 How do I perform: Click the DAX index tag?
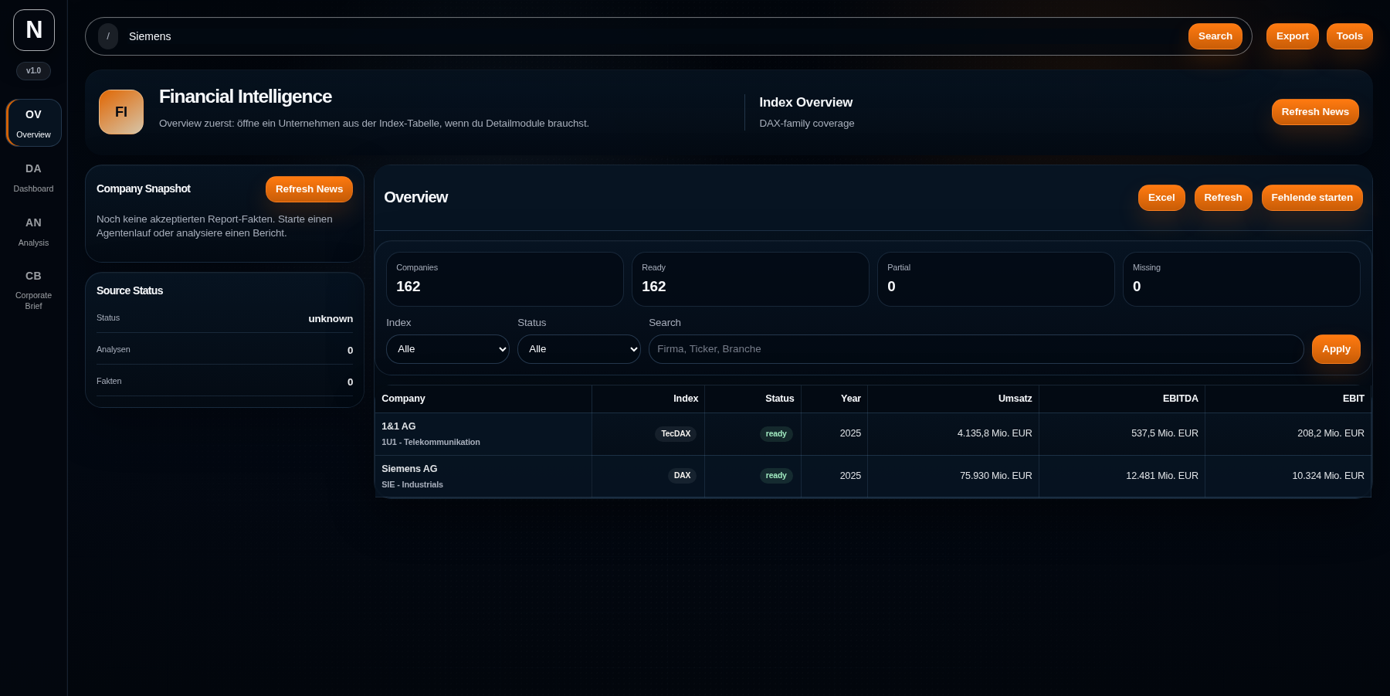(682, 476)
